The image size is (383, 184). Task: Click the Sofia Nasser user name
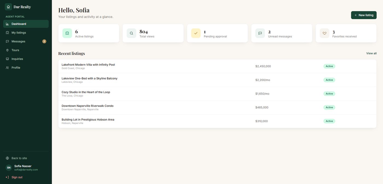click(x=23, y=166)
